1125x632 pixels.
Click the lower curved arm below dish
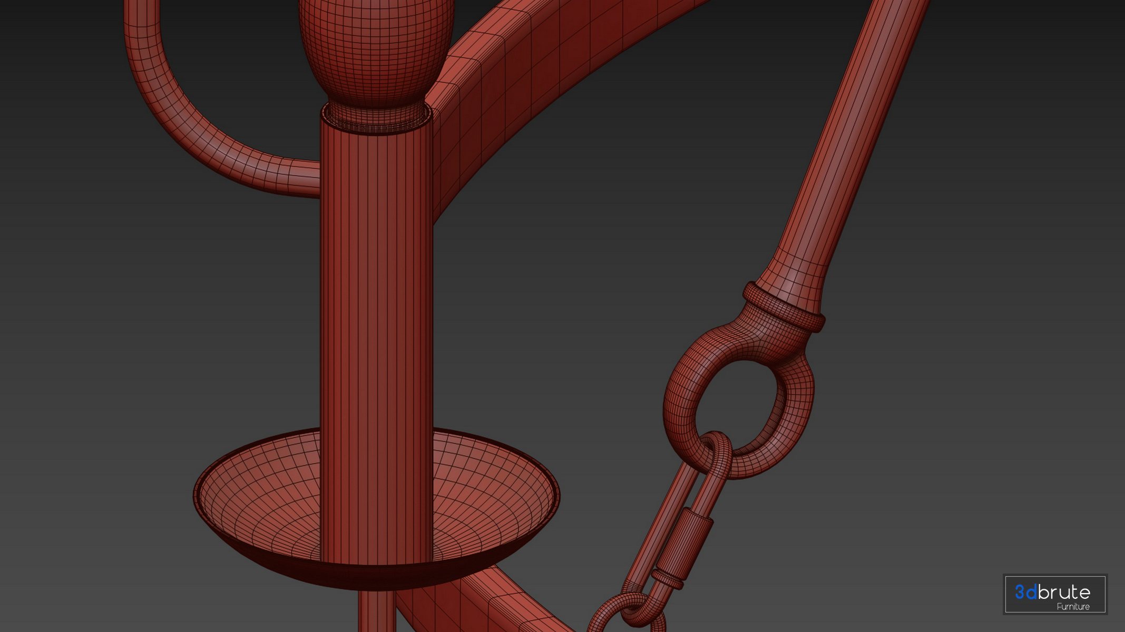[x=490, y=606]
